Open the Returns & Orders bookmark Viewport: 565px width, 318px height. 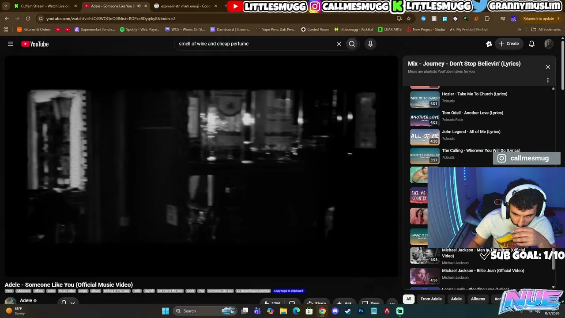pos(34,30)
